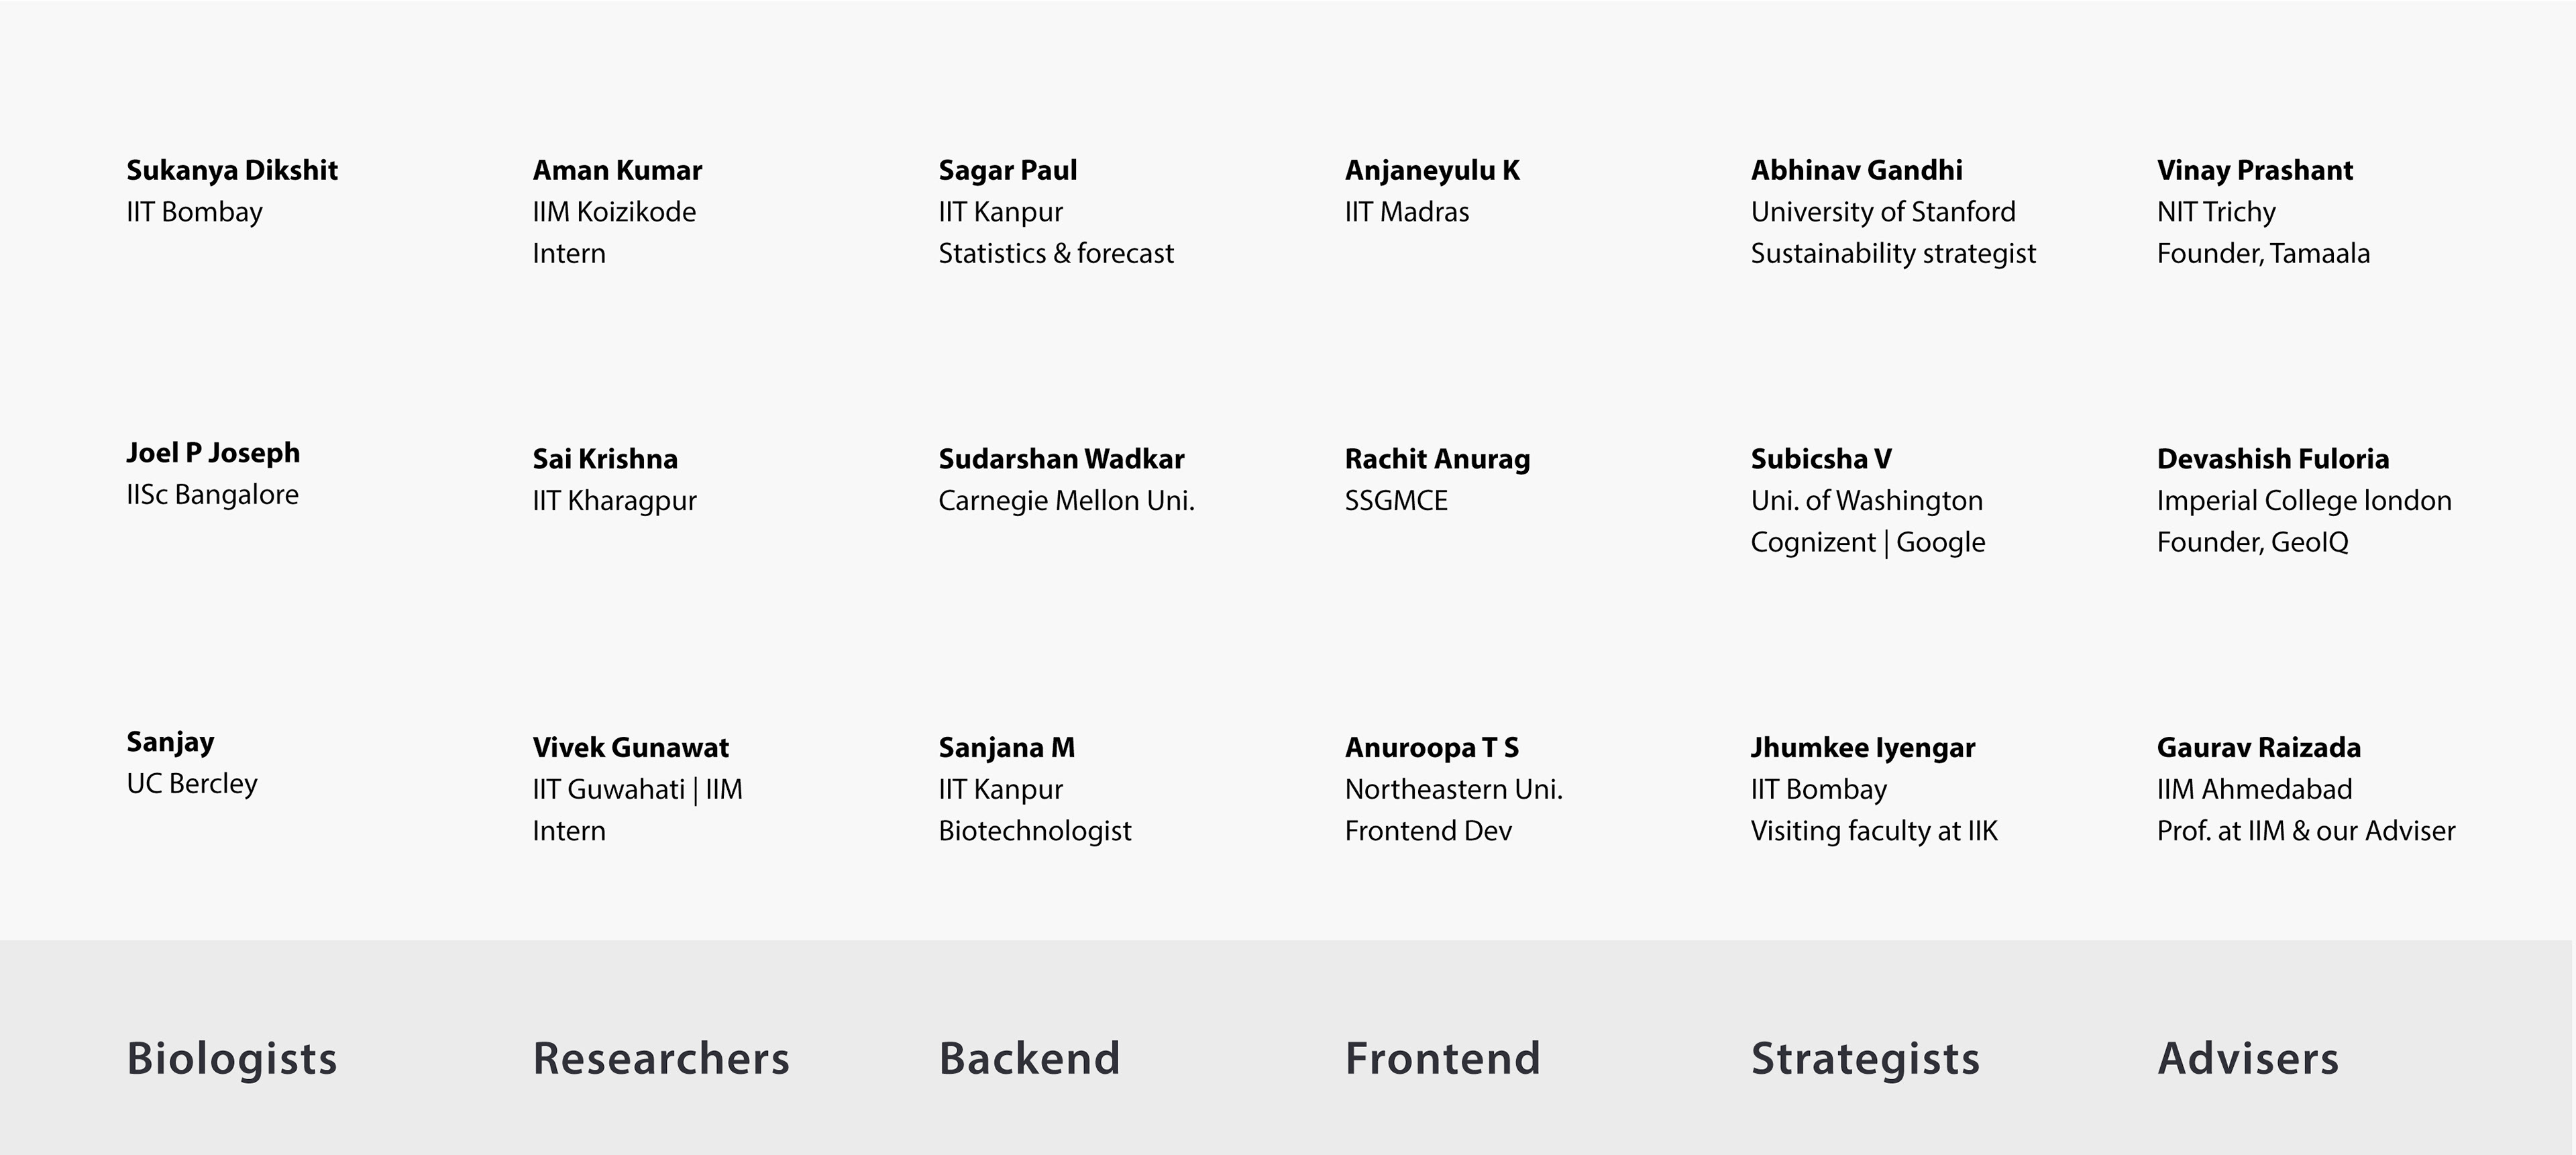2576x1155 pixels.
Task: Open the Backend team tab
Action: [x=1029, y=1059]
